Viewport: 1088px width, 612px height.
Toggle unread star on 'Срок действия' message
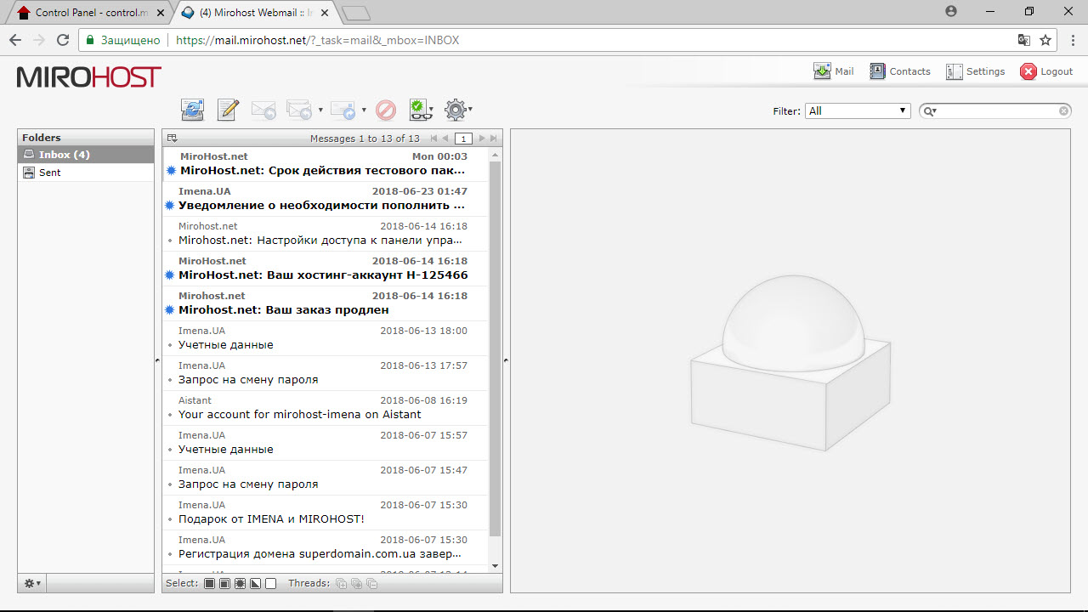click(171, 171)
